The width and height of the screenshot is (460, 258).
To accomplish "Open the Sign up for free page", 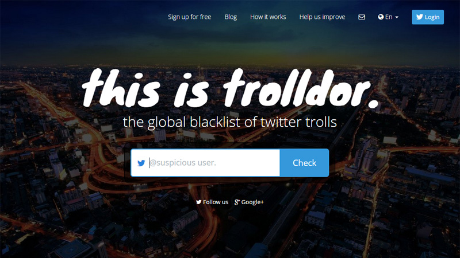I will 190,17.
